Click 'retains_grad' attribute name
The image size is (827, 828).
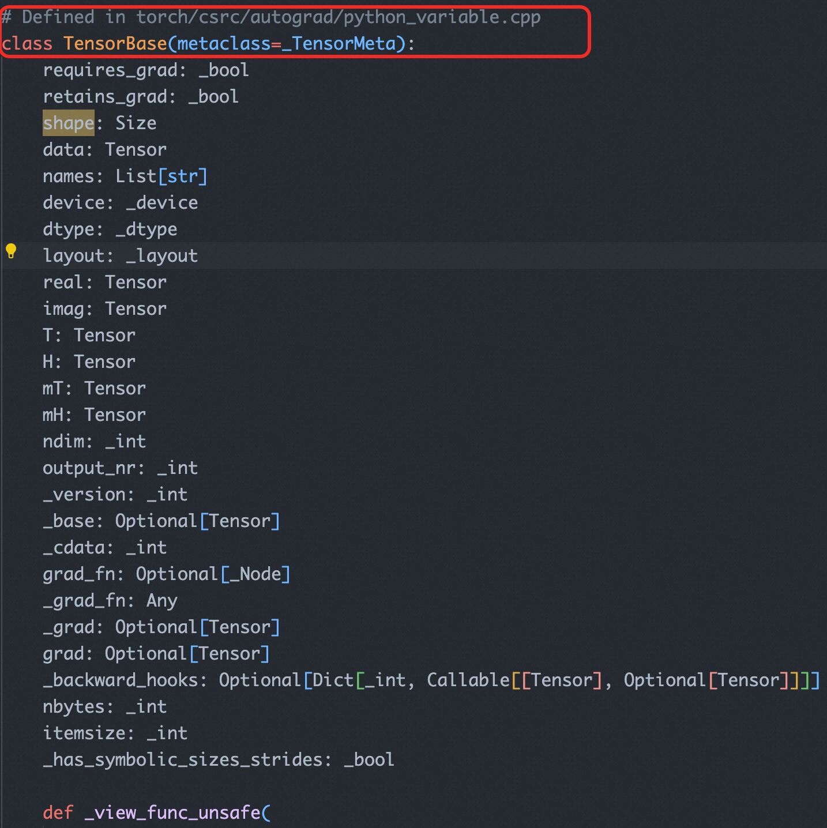tap(105, 97)
